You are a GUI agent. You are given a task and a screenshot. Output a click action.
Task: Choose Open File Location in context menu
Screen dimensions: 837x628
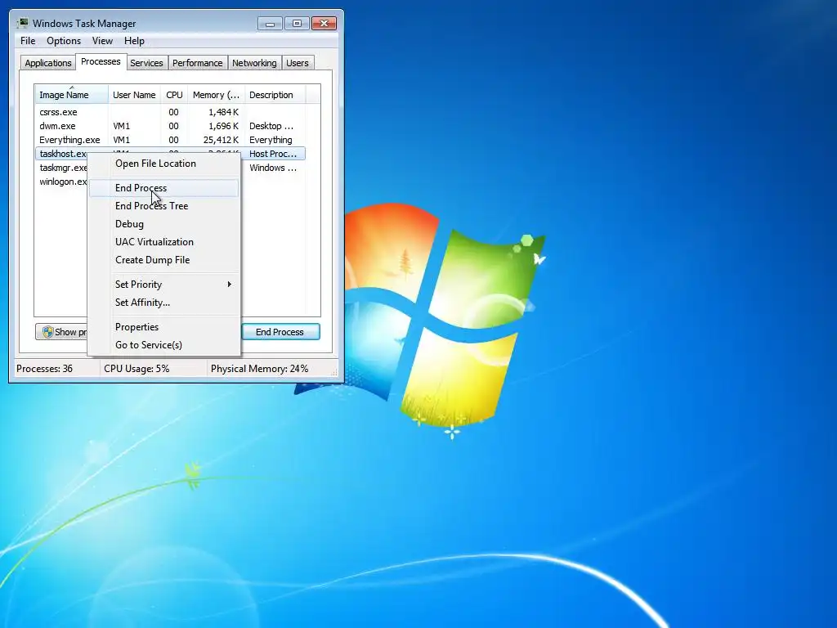(163, 164)
